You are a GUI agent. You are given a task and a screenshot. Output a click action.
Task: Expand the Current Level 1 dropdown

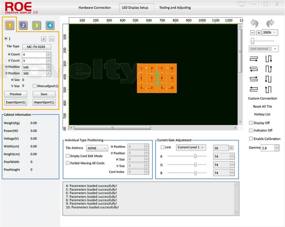(x=191, y=147)
